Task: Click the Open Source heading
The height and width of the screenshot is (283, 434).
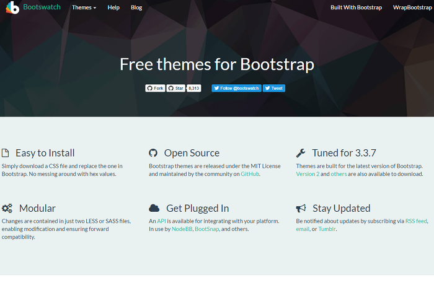Action: tap(192, 153)
